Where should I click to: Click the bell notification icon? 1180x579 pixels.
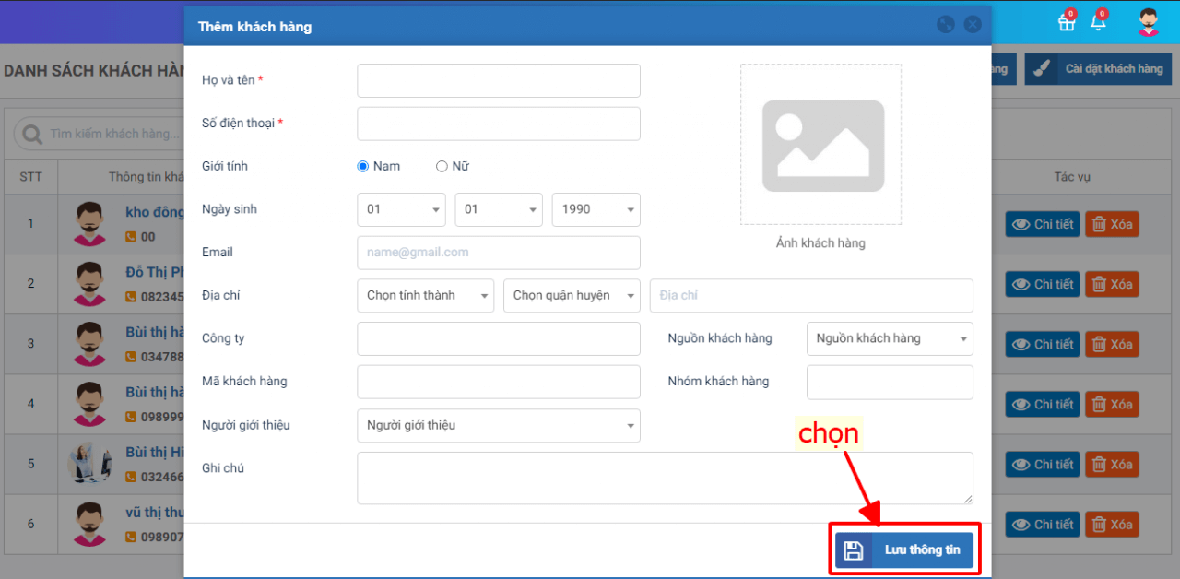click(1098, 22)
